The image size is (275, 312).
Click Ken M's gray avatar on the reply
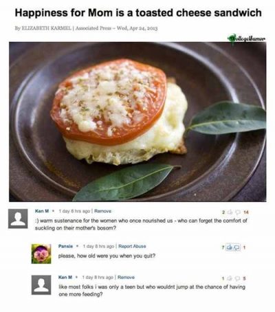tap(41, 285)
